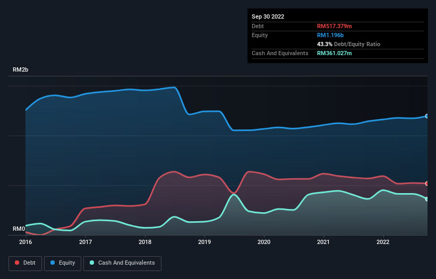Click the RM1.196b equity value

[x=330, y=35]
